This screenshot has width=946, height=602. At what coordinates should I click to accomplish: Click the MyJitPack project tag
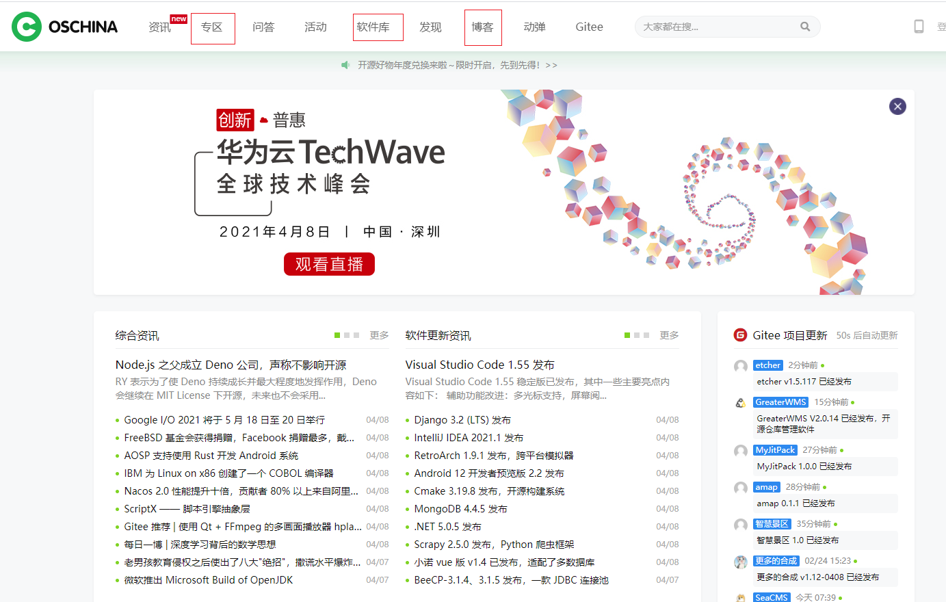(775, 450)
